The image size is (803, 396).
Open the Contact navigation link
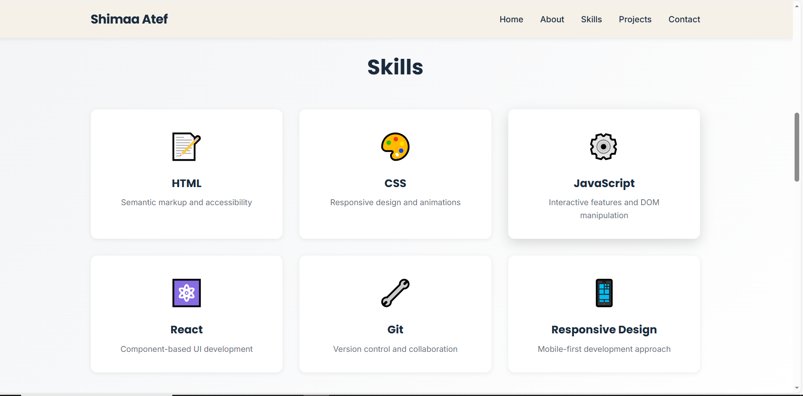(x=684, y=19)
